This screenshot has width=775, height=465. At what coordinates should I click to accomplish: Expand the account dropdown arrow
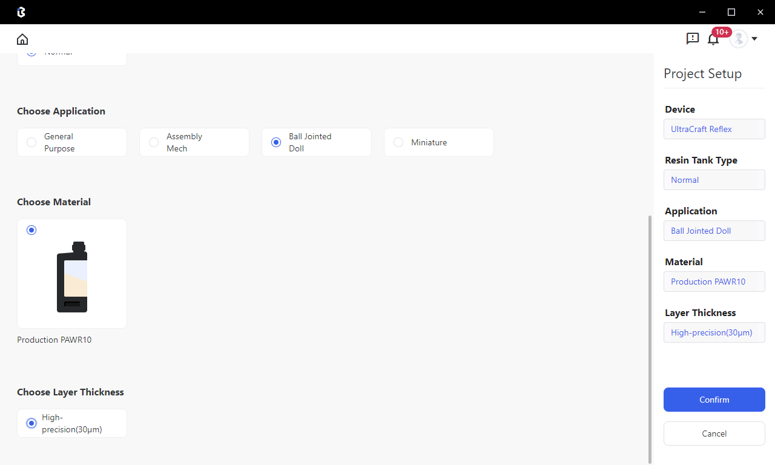754,39
